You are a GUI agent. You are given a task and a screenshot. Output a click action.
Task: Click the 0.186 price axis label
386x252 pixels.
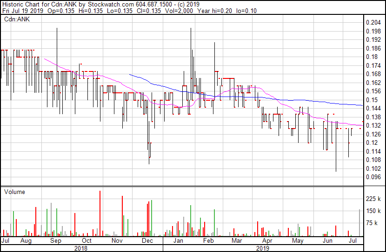(x=373, y=48)
